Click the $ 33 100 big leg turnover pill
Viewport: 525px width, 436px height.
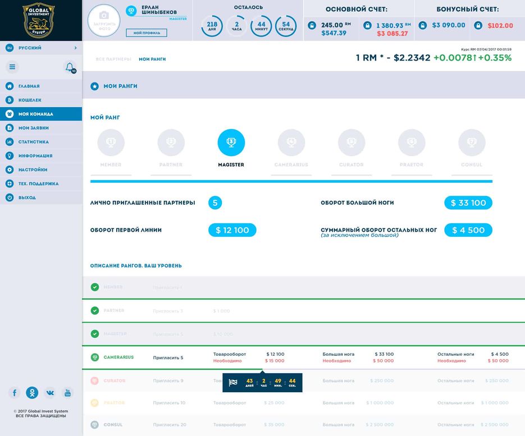coord(468,203)
